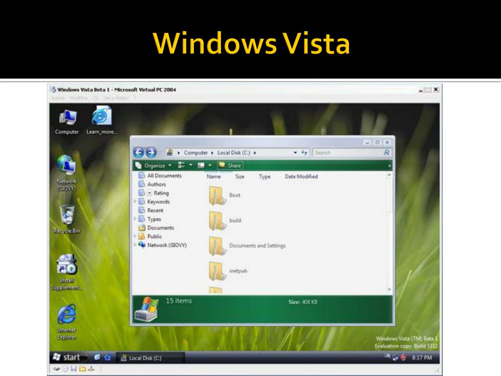Open the Computer desktop icon
This screenshot has height=376, width=501.
pyautogui.click(x=67, y=122)
